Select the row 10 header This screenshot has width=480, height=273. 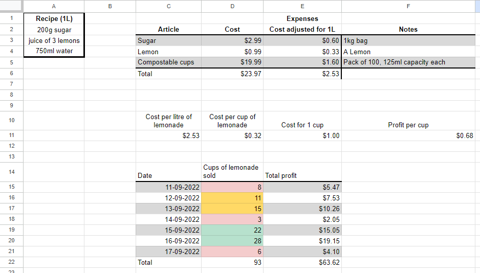[11, 120]
